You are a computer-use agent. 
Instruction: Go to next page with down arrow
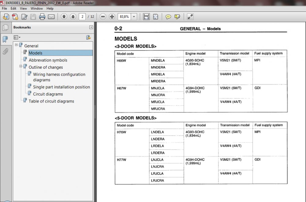(x=73, y=16)
